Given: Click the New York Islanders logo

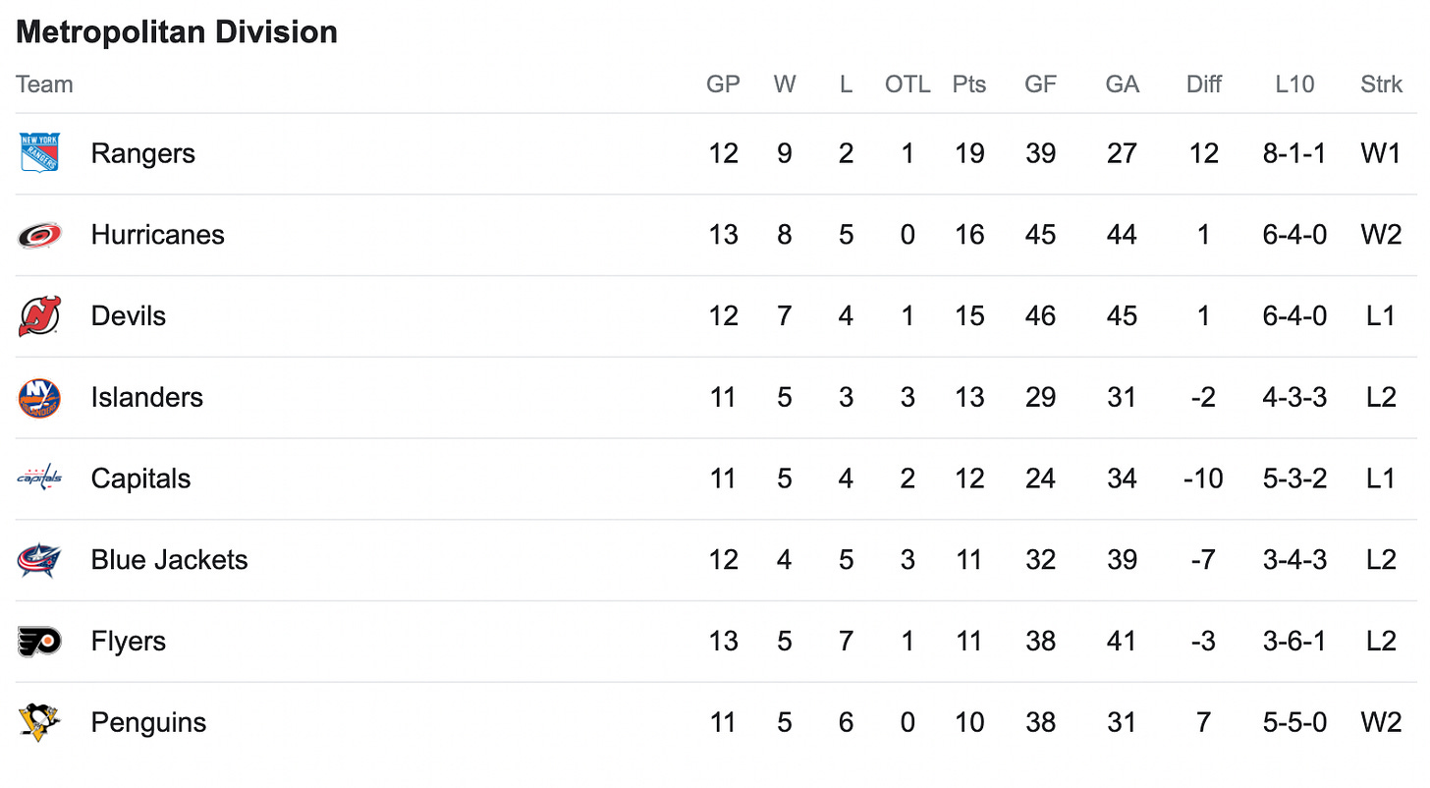Looking at the screenshot, I should click(x=39, y=398).
